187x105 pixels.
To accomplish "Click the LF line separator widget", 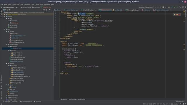I will (154, 104).
